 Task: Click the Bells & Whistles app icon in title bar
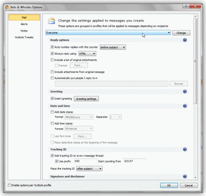point(7,7)
